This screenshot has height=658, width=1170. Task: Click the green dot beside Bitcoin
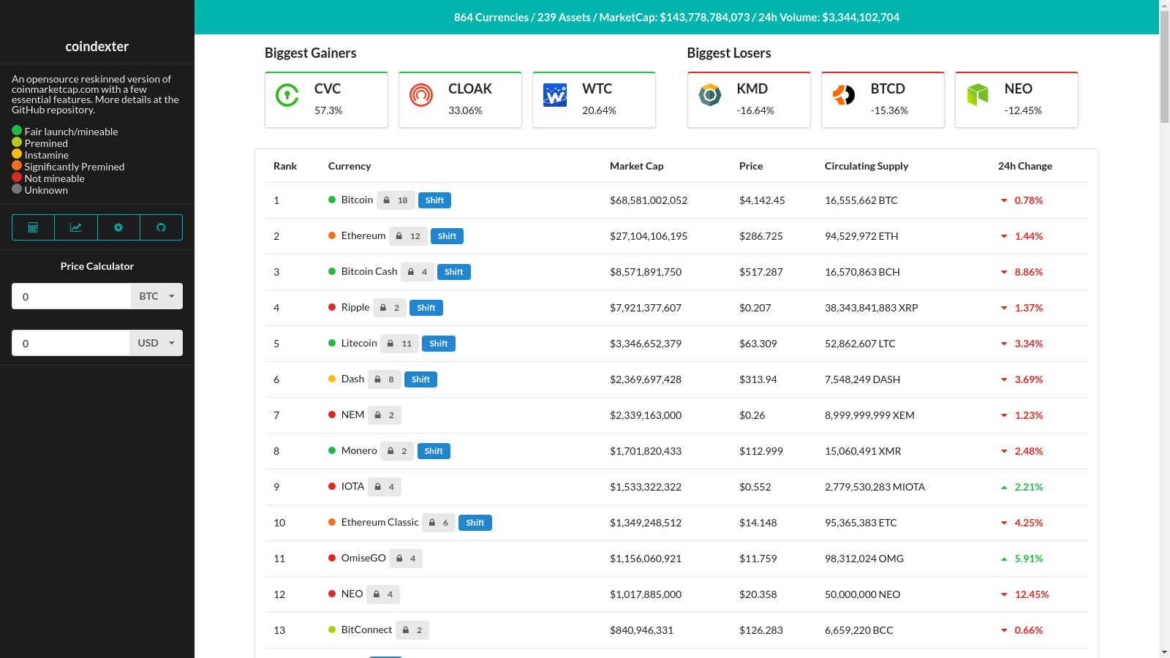click(x=332, y=200)
